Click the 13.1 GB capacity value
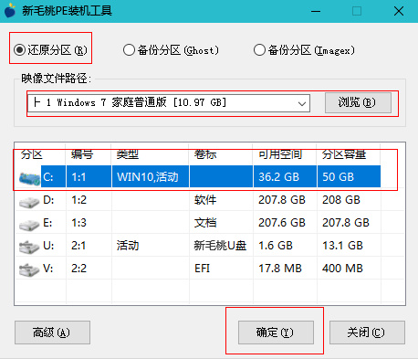The image size is (418, 359). point(342,246)
